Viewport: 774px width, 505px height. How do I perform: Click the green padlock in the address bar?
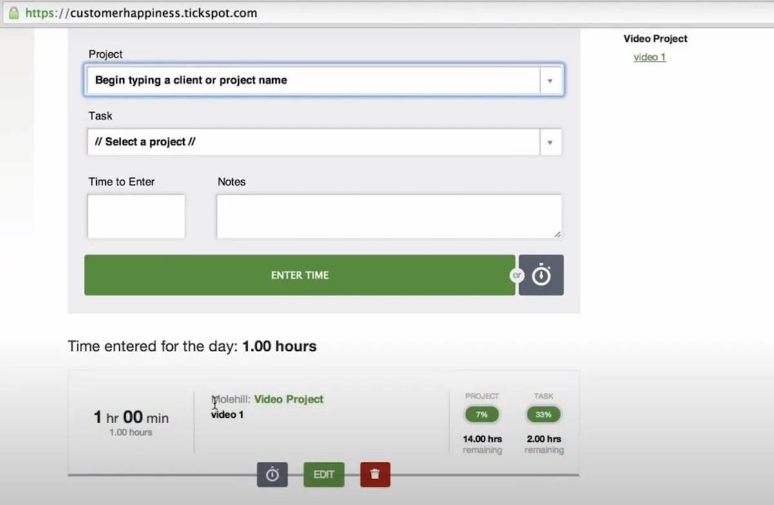point(14,13)
